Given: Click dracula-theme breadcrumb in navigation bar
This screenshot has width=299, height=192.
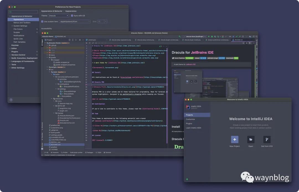Looking at the screenshot, I should pos(48,37).
